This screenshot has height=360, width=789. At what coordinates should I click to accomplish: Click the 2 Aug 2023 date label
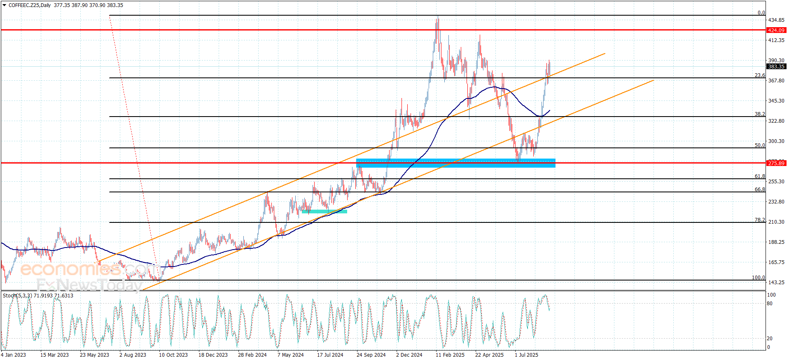[x=133, y=355]
